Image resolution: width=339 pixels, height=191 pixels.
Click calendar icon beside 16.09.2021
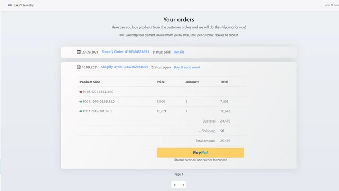pos(79,67)
